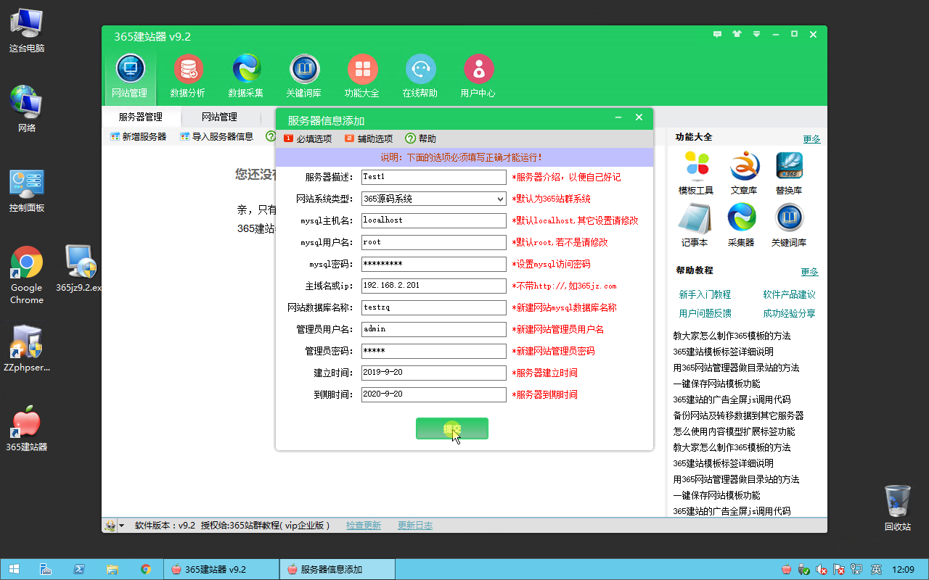Launch 采集器 from the function panel
The width and height of the screenshot is (929, 580).
[741, 225]
